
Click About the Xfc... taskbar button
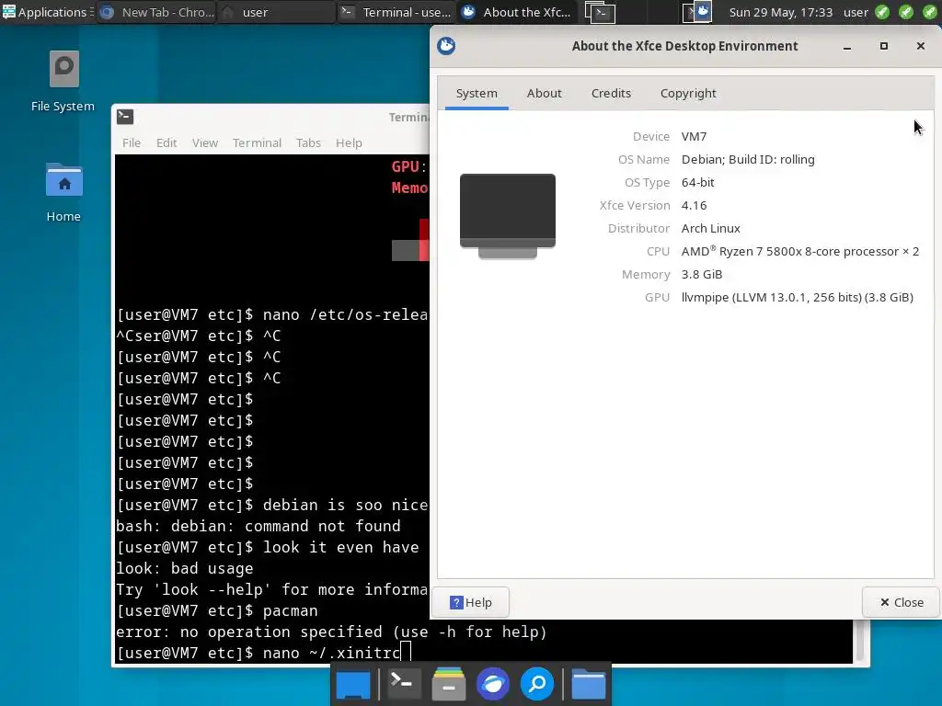pos(517,12)
